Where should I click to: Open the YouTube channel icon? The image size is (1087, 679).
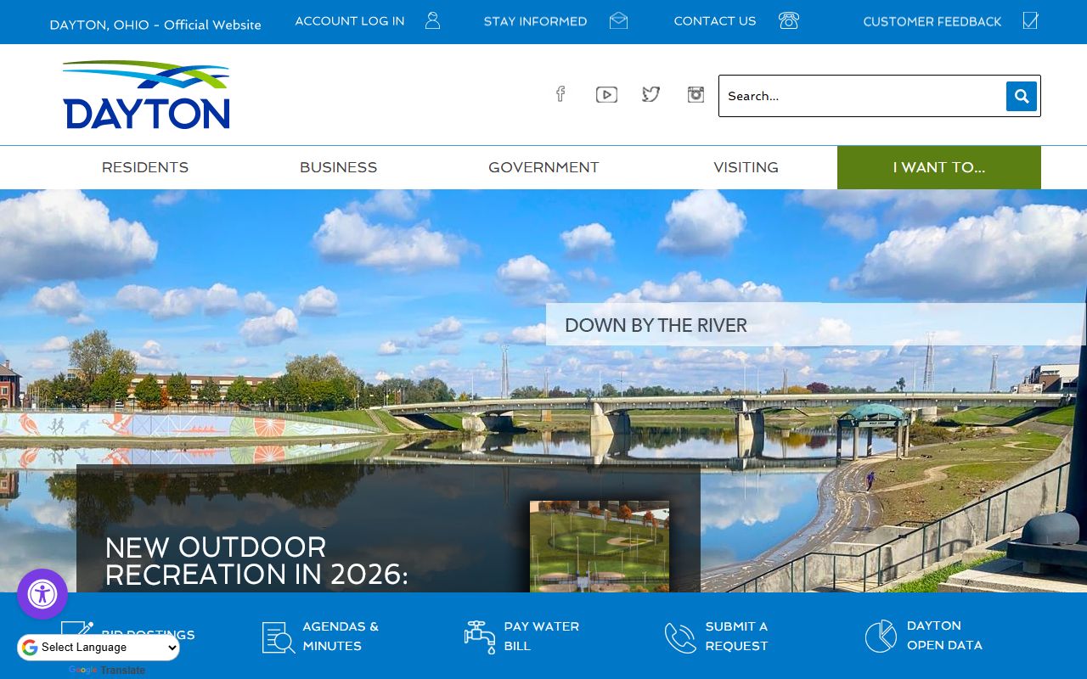pyautogui.click(x=606, y=95)
